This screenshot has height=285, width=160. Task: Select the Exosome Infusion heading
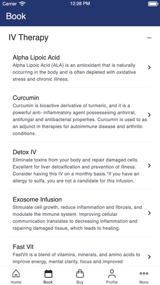point(37,199)
